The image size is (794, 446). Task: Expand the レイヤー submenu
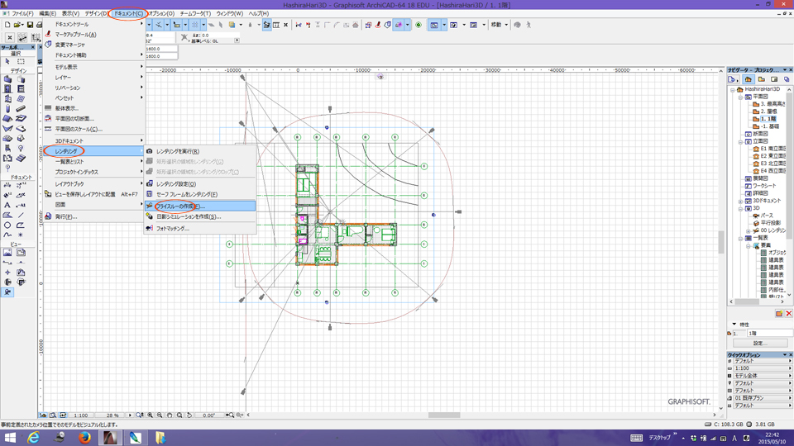(94, 78)
